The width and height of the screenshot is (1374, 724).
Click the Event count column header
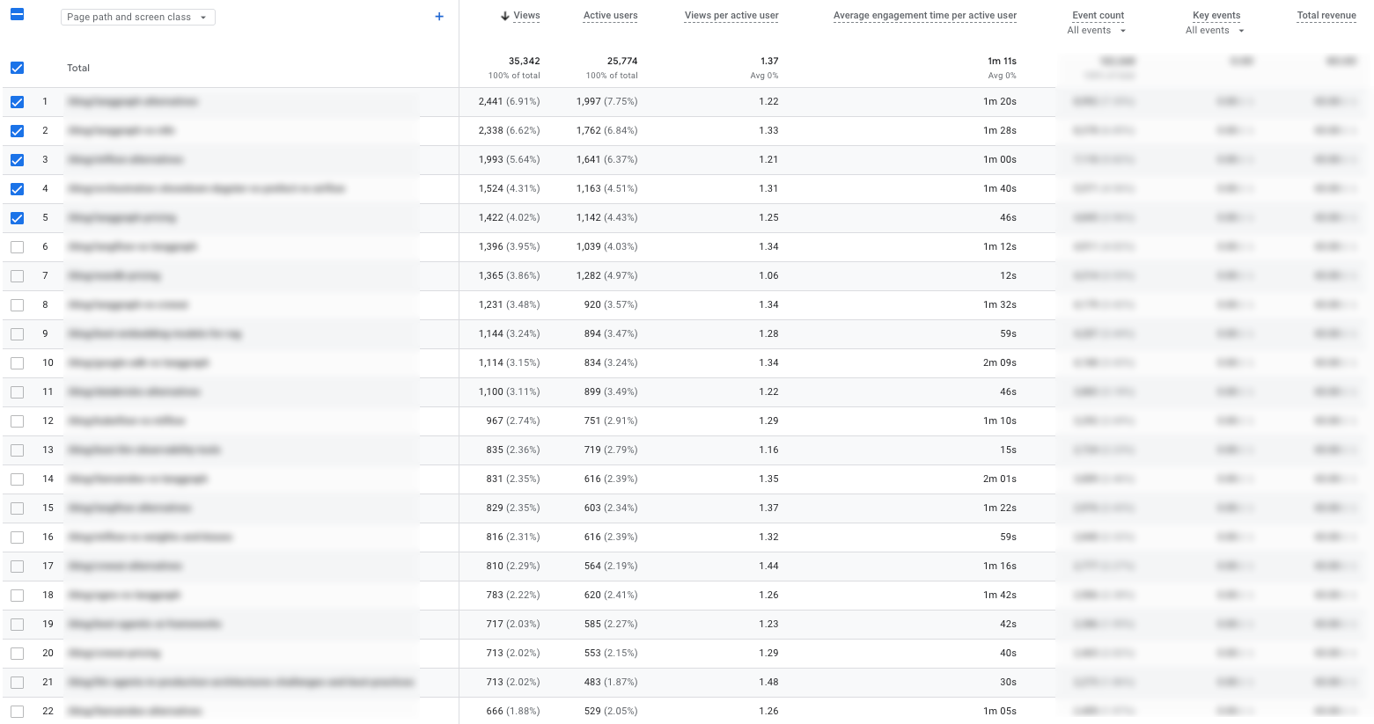point(1098,16)
